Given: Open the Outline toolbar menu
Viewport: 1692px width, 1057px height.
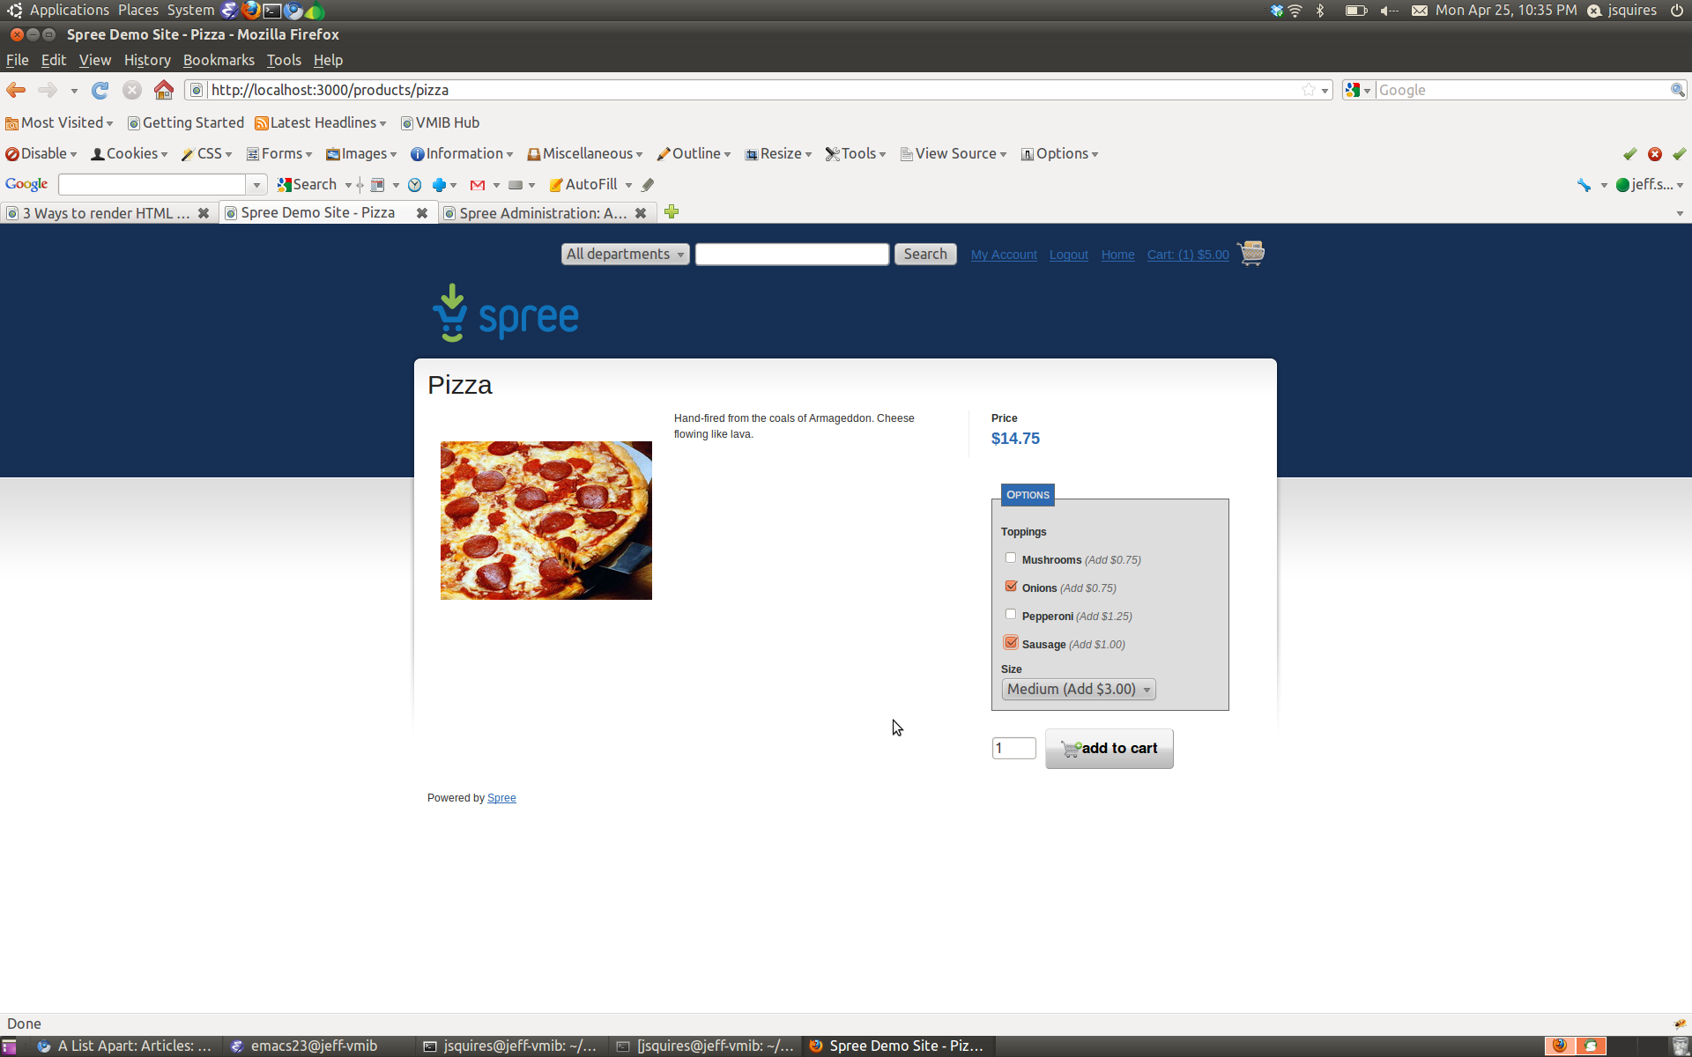Looking at the screenshot, I should [x=699, y=153].
